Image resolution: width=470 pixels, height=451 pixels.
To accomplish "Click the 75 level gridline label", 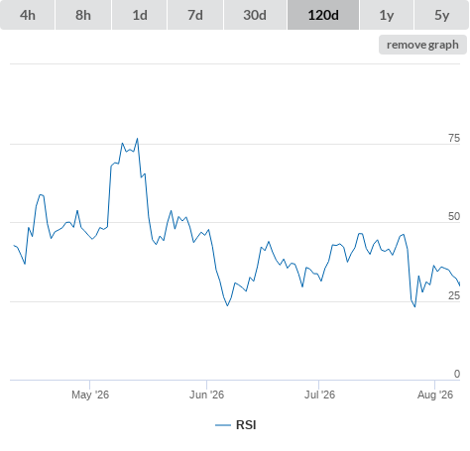I will click(x=454, y=138).
